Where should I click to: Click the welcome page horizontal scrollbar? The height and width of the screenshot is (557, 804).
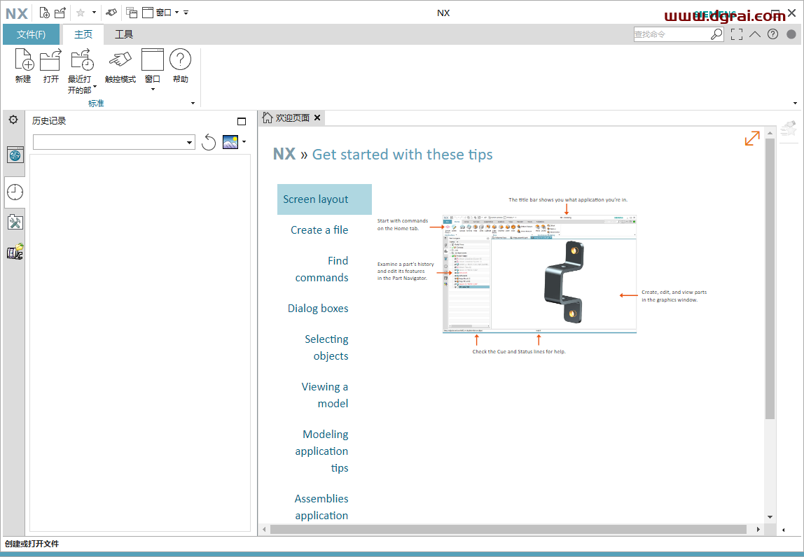coord(508,529)
